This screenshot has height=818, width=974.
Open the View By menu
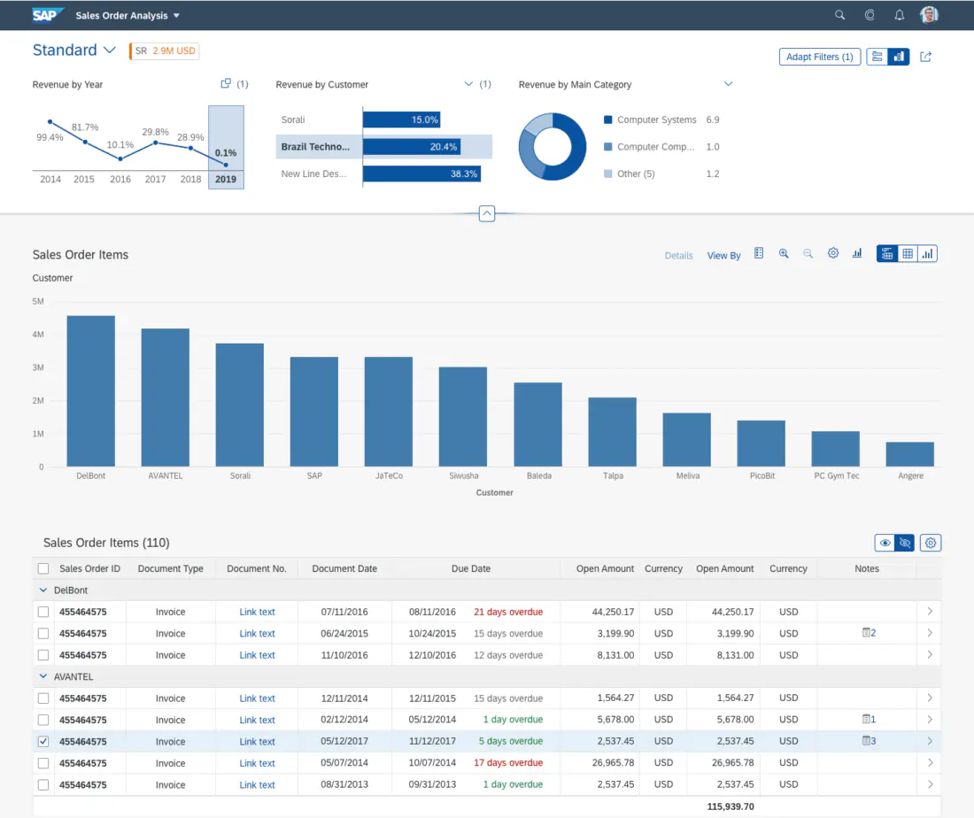coord(723,255)
